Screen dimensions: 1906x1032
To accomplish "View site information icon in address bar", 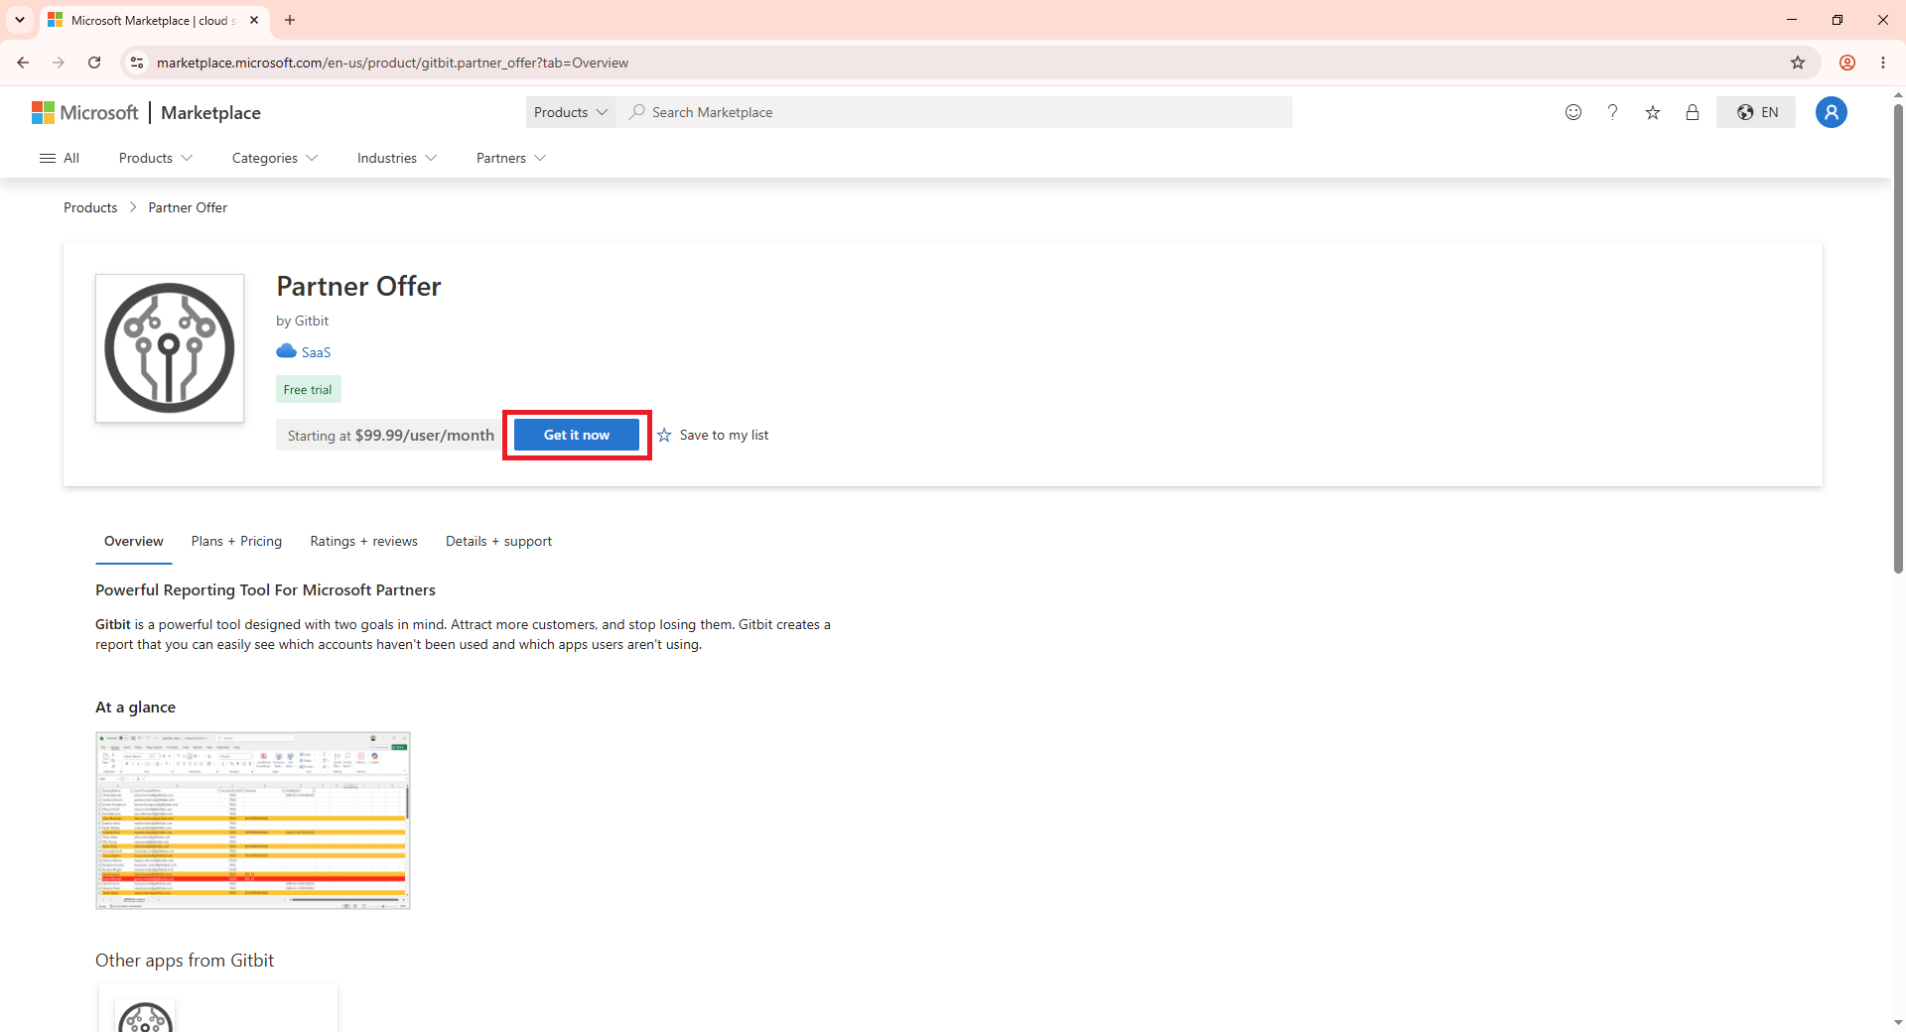I will (137, 63).
